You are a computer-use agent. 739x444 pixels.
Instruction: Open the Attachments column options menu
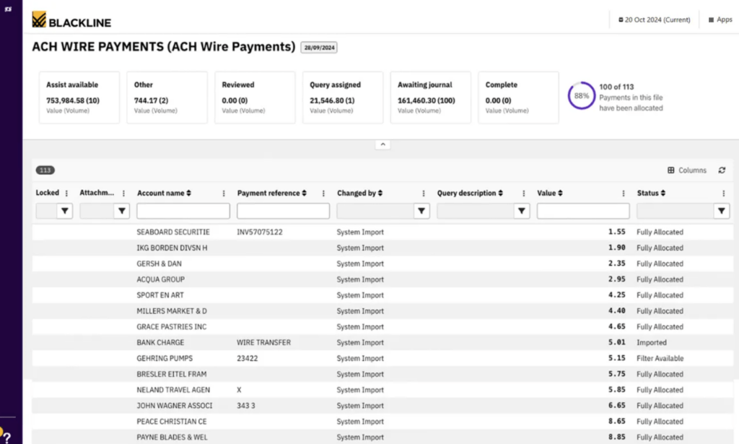pos(123,193)
